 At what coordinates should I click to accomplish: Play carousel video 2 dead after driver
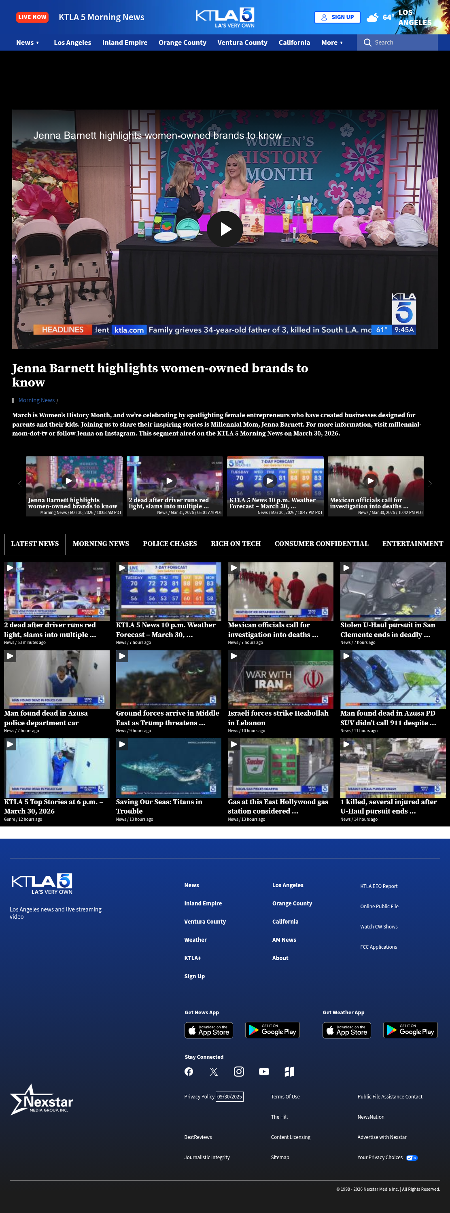click(x=170, y=481)
